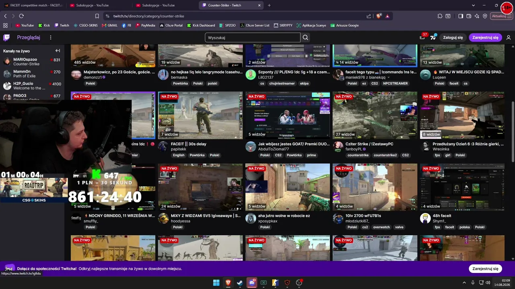Open the Leo AI sparkle icon
Screen dimensions: 515x289
coord(477,16)
